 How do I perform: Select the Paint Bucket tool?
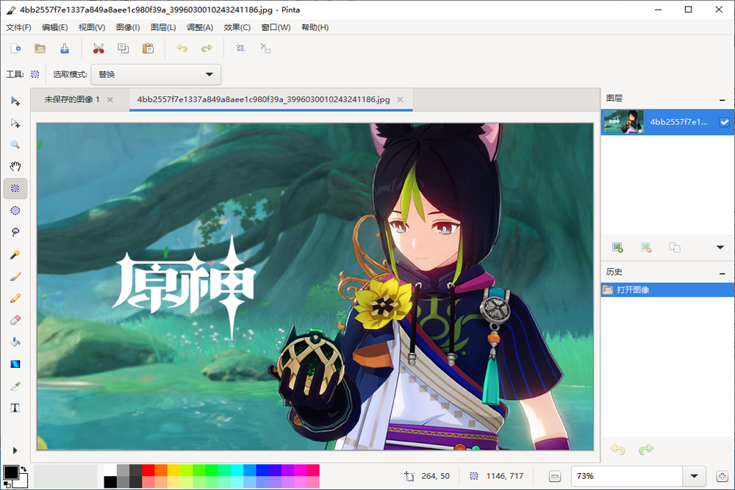tap(15, 342)
